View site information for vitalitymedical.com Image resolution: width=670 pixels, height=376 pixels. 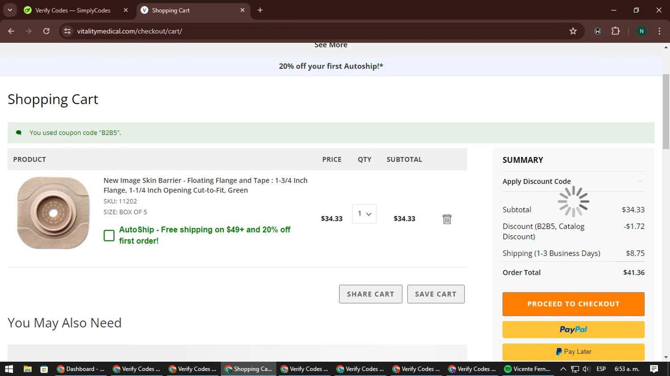tap(67, 31)
